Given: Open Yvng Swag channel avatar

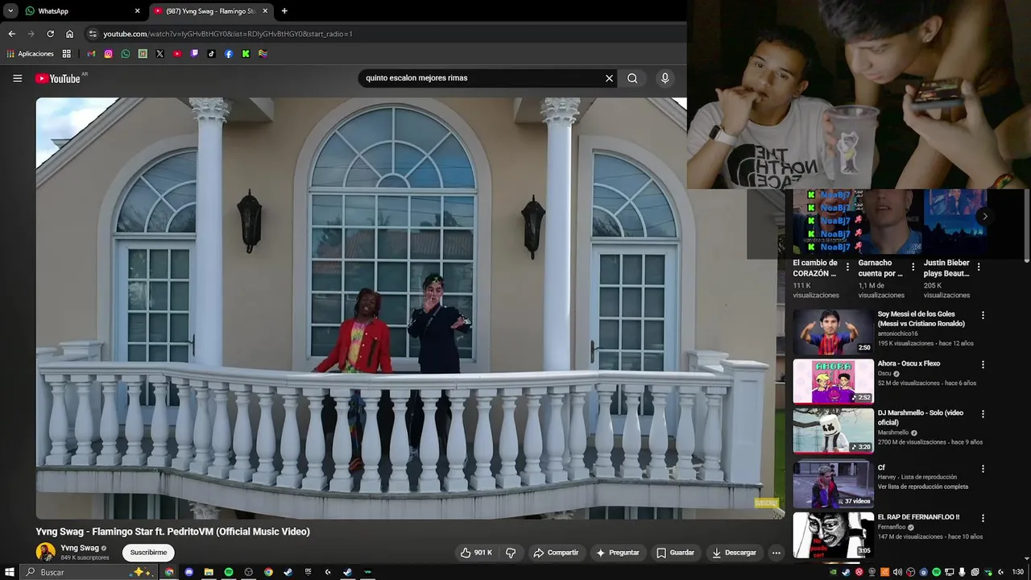Looking at the screenshot, I should click(x=46, y=552).
